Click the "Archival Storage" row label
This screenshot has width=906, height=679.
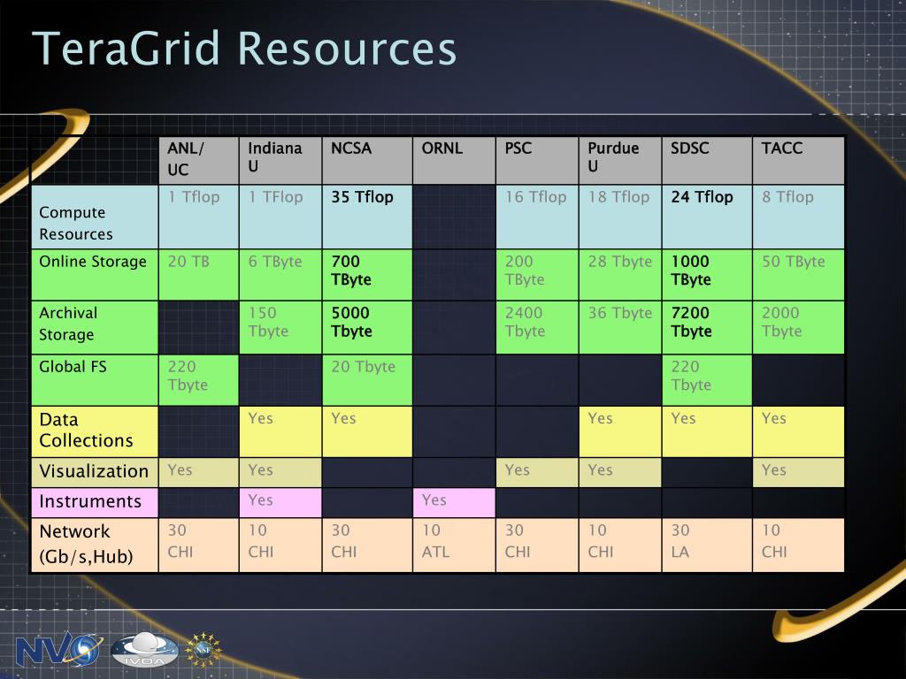click(x=95, y=327)
